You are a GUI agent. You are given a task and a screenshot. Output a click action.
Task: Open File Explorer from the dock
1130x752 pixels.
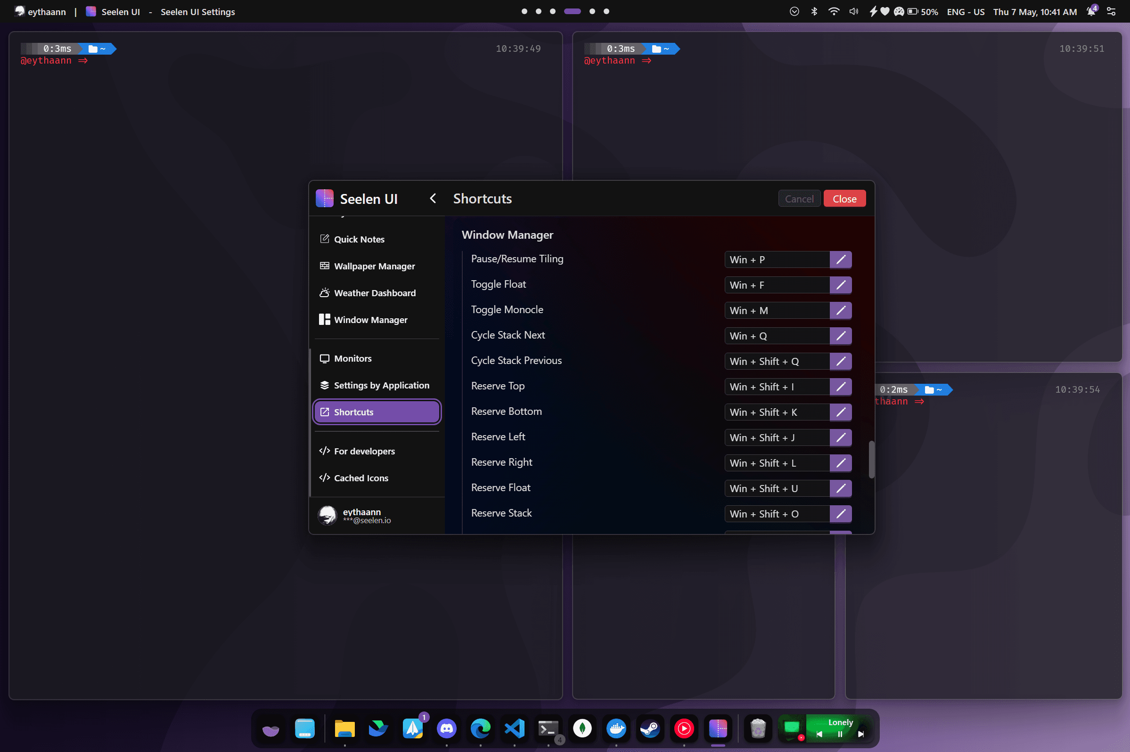tap(344, 728)
